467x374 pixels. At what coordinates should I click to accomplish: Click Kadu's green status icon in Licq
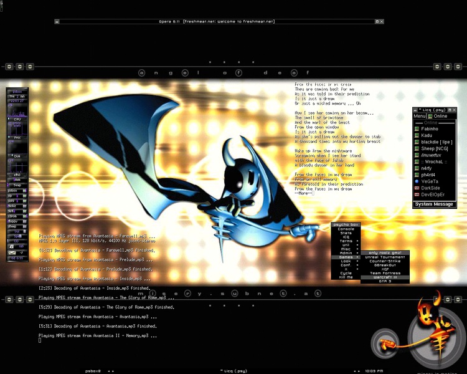(x=417, y=135)
